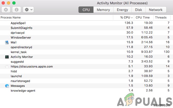This screenshot has height=108, width=173.
Task: Select the kernel_task process row
Action: (x=86, y=52)
